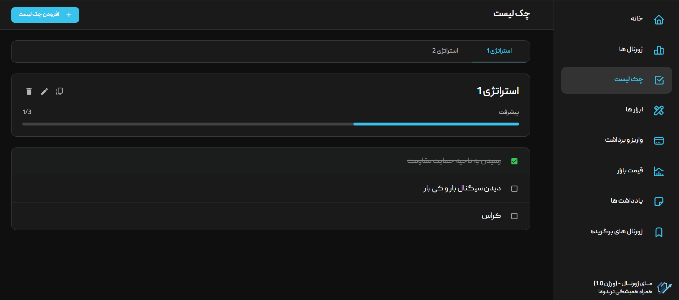The image size is (679, 300).
Task: Click the یادداشت ها note icon
Action: [658, 202]
